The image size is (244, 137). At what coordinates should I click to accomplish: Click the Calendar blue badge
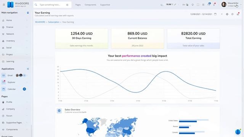tap(24, 89)
